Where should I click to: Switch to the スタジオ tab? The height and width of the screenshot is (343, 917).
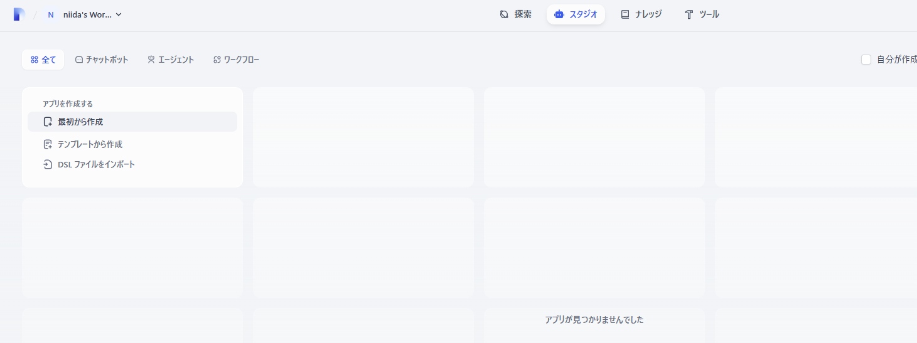(x=576, y=14)
